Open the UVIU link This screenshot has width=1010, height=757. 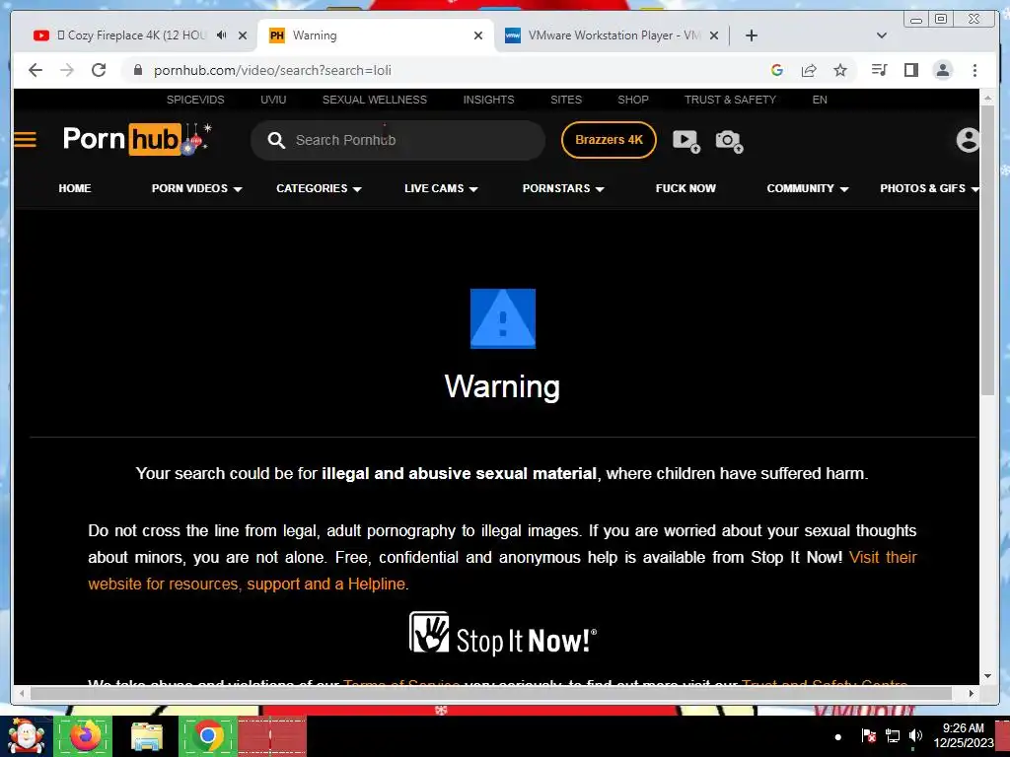pyautogui.click(x=273, y=100)
